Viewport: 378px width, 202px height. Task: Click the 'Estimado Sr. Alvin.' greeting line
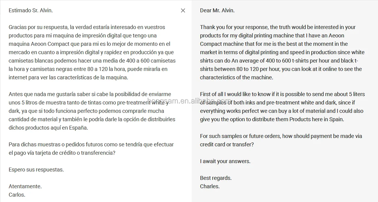pos(31,10)
